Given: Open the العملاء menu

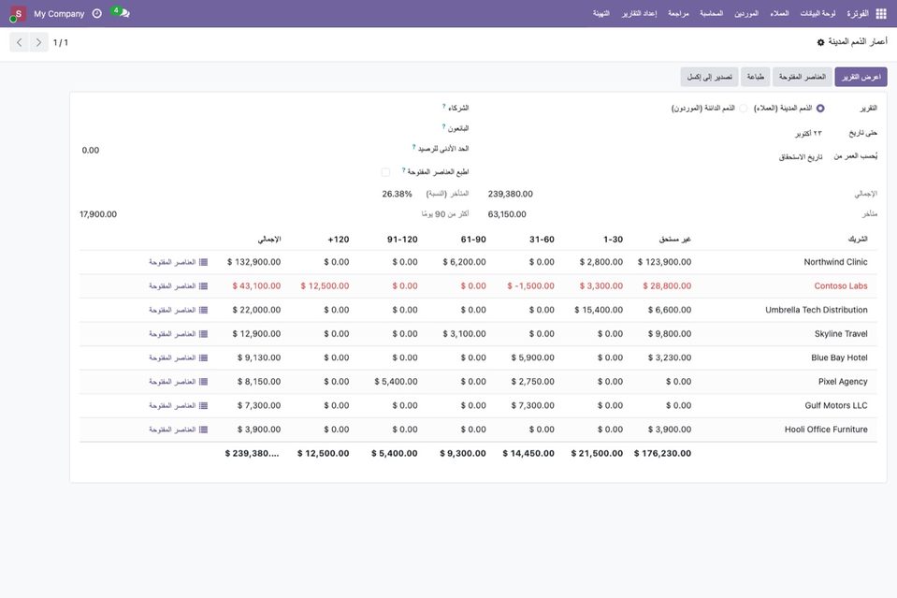Looking at the screenshot, I should (779, 14).
